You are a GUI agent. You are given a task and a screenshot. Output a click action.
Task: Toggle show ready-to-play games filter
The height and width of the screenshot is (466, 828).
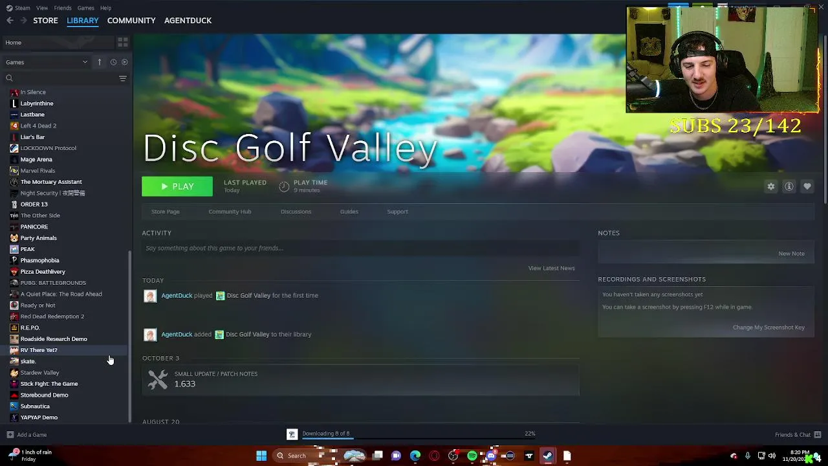click(x=125, y=62)
